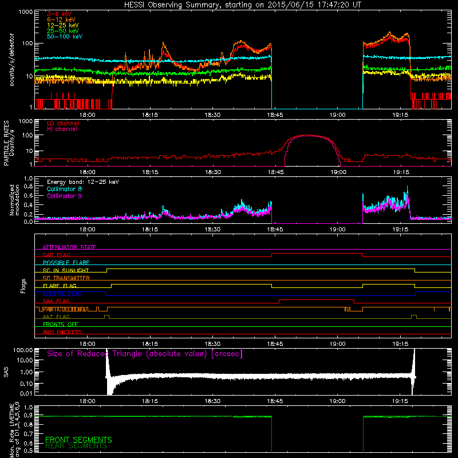
Task: Select the 6-12 keV legend entry
Action: [61, 19]
